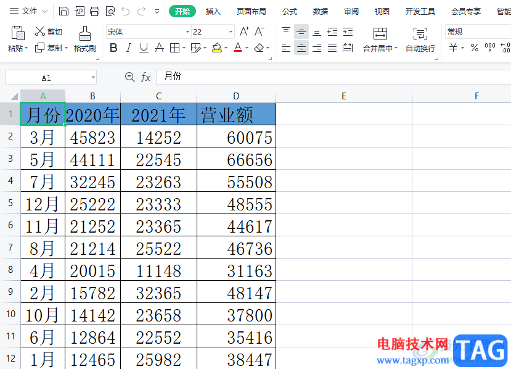
Task: Select column D header
Action: point(236,96)
